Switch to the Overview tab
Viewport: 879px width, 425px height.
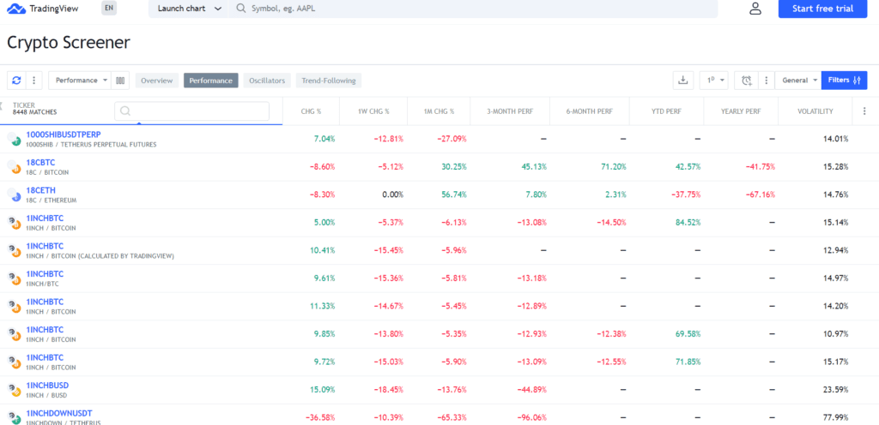[x=157, y=81]
